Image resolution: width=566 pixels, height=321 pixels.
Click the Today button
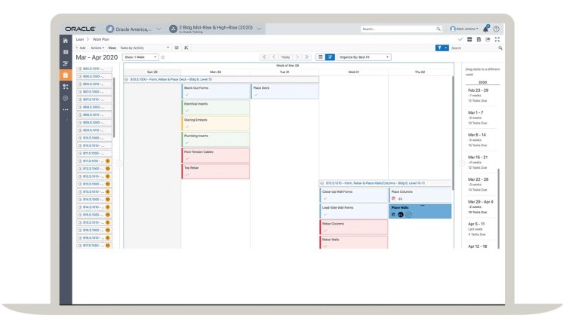[285, 57]
